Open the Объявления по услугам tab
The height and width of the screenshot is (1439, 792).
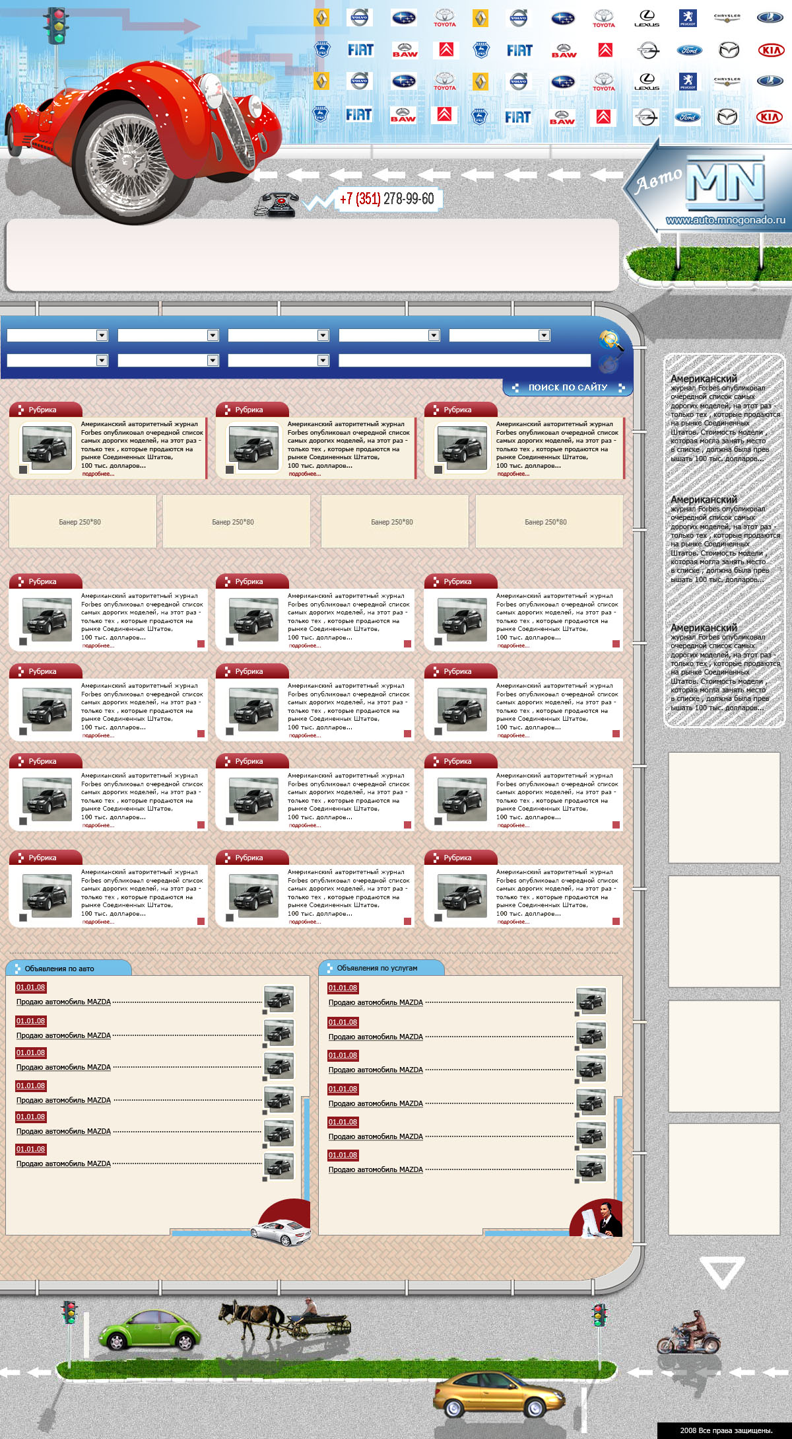point(381,968)
